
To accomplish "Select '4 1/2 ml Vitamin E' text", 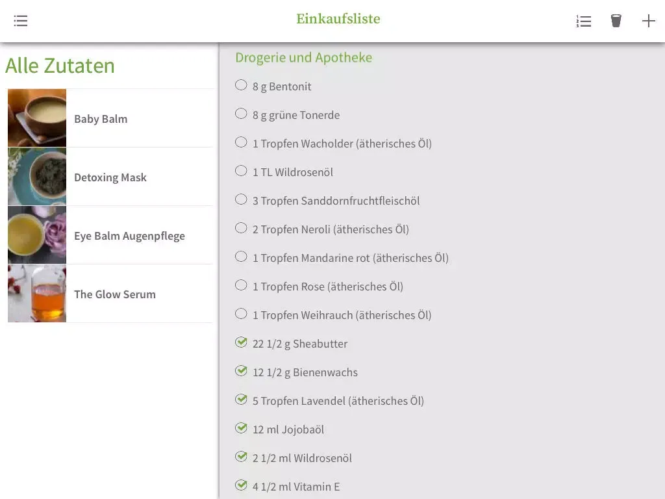I will click(x=296, y=487).
